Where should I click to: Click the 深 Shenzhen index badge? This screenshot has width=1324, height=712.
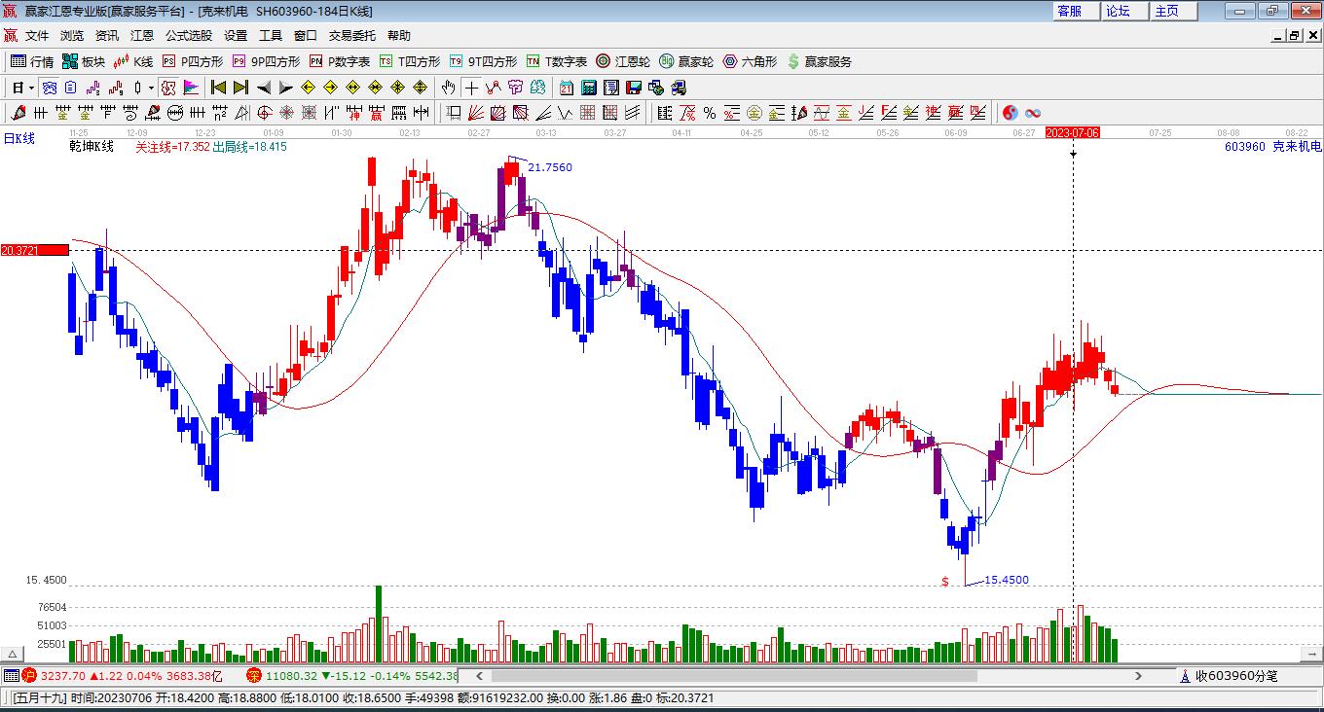click(254, 675)
